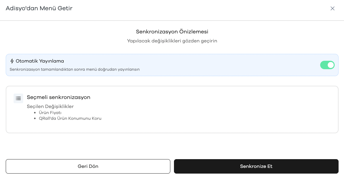Image resolution: width=344 pixels, height=179 pixels.
Task: Start sync with Senkronize Et button
Action: click(256, 166)
